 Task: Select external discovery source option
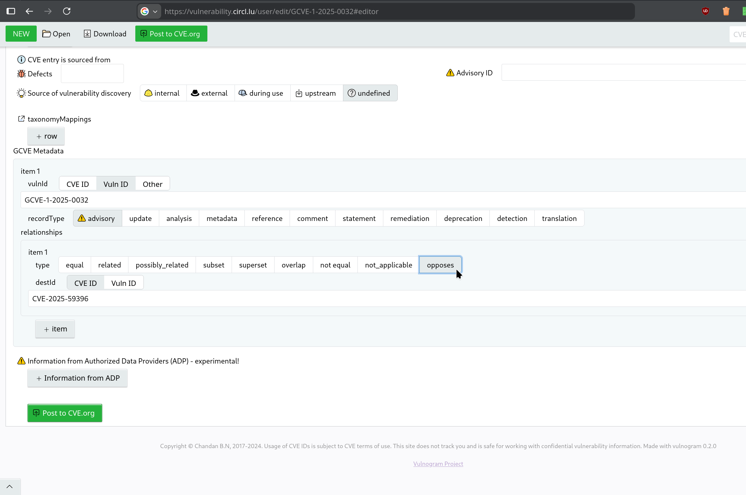tap(210, 93)
